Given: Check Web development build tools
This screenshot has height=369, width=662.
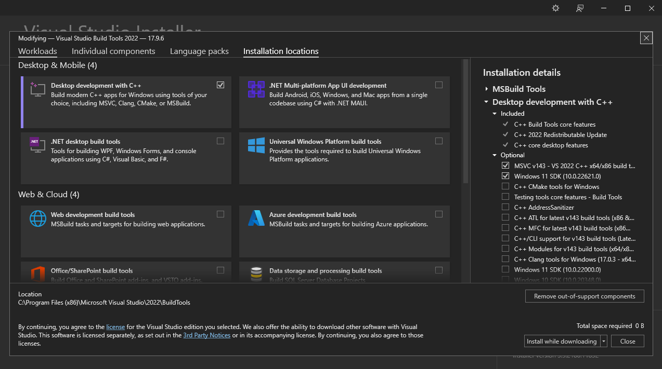Looking at the screenshot, I should click(220, 214).
